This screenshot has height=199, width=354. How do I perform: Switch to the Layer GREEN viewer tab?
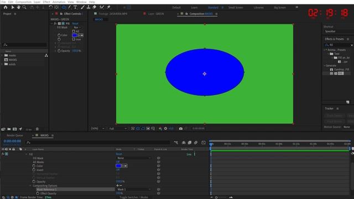tap(156, 14)
